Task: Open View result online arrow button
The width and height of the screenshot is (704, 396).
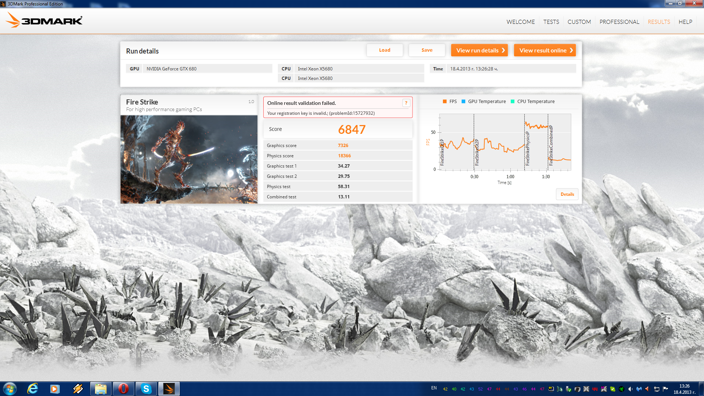Action: coord(545,50)
